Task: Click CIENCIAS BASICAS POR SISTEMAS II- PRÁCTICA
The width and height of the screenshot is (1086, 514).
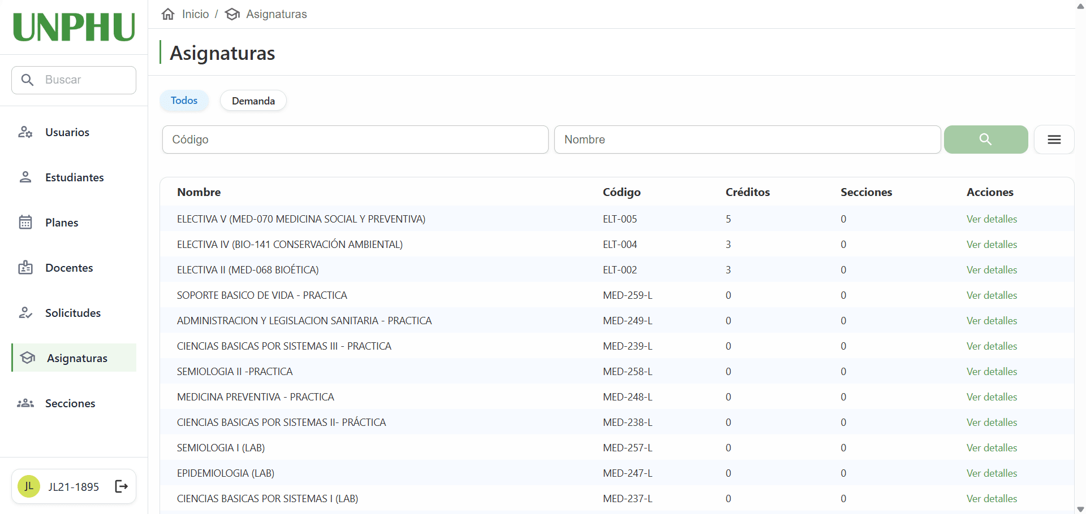Action: pos(281,422)
